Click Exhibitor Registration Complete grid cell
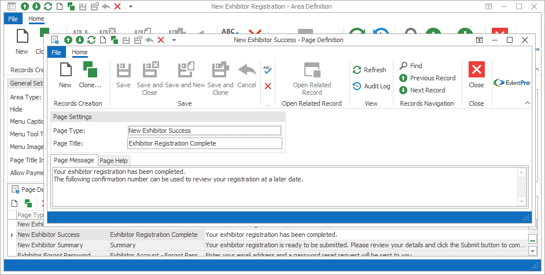The height and width of the screenshot is (275, 545). pyautogui.click(x=156, y=235)
